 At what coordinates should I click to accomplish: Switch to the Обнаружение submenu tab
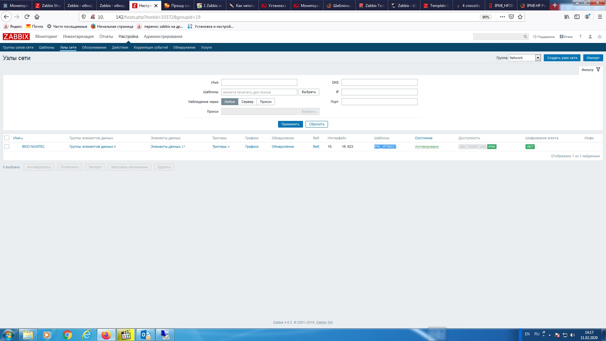184,47
